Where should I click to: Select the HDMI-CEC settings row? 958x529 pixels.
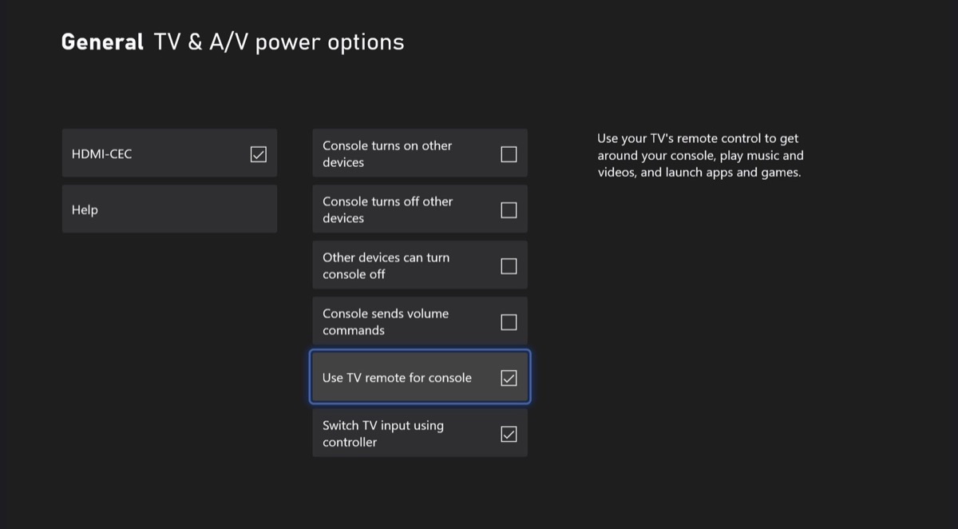169,153
